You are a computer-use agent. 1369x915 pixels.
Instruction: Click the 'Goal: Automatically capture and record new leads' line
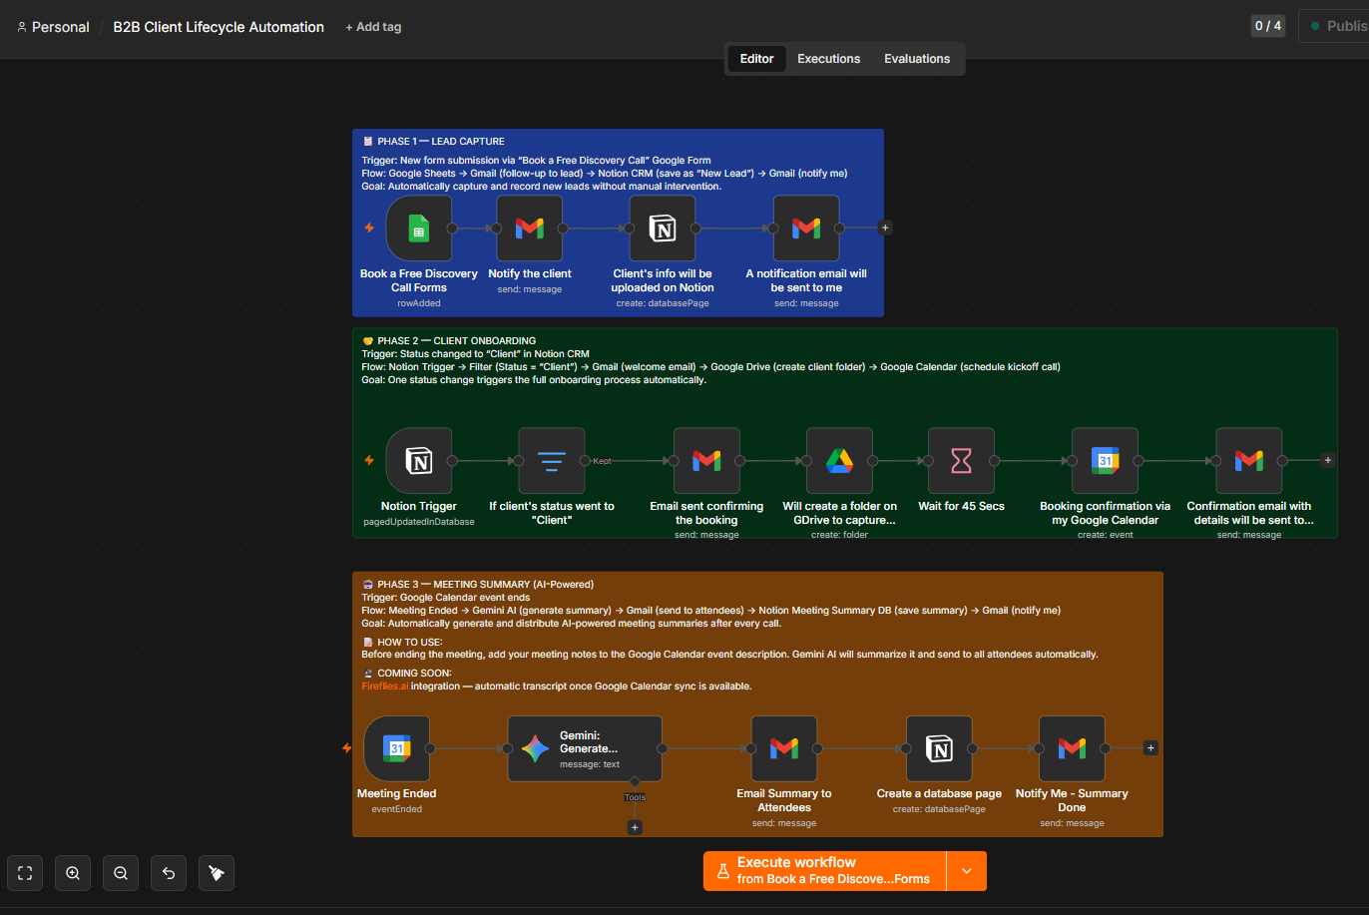click(x=542, y=187)
